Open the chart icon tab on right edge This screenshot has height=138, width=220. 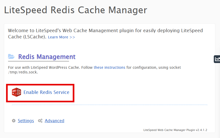(217, 59)
